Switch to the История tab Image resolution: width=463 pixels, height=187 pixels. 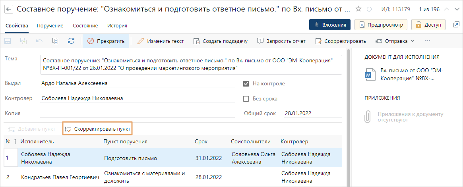[117, 26]
